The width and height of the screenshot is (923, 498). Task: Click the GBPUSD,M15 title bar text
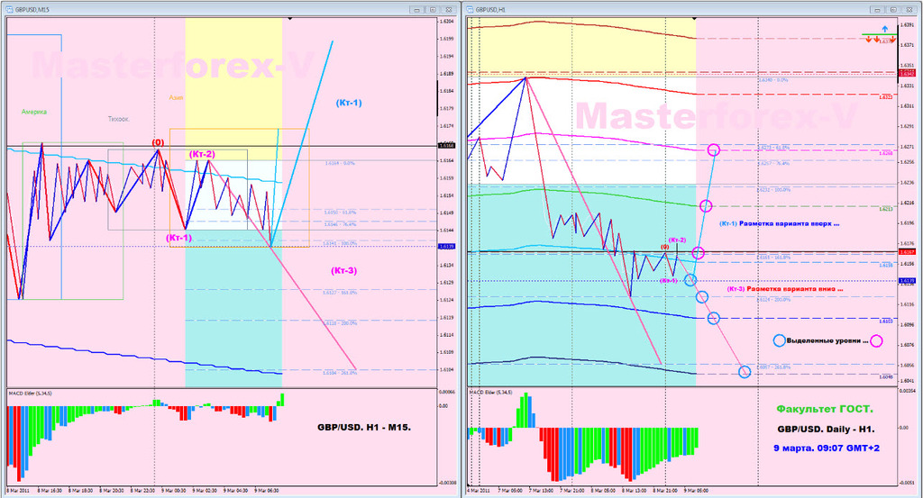point(32,9)
